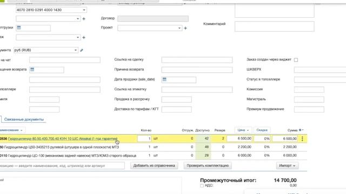Click the Скидка column button
Screen dimensions: 346x194
click(x=262, y=130)
